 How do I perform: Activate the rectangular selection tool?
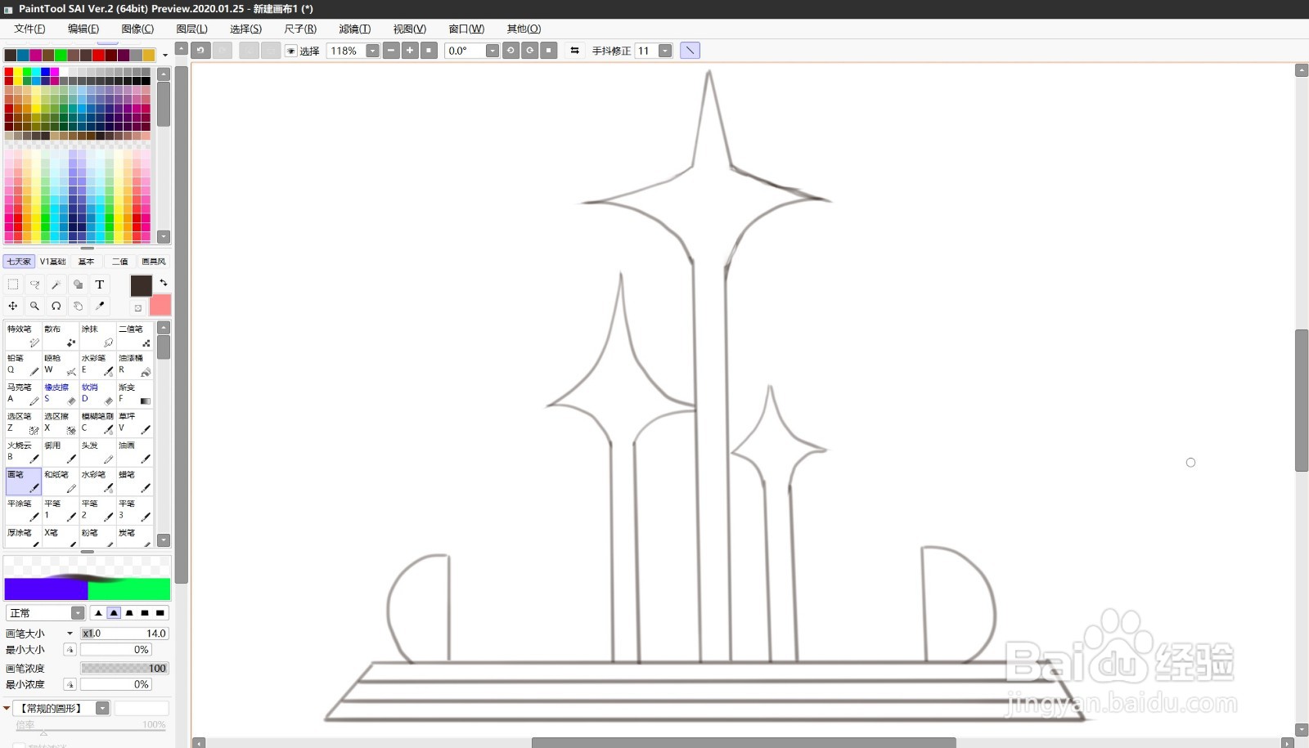pos(12,284)
